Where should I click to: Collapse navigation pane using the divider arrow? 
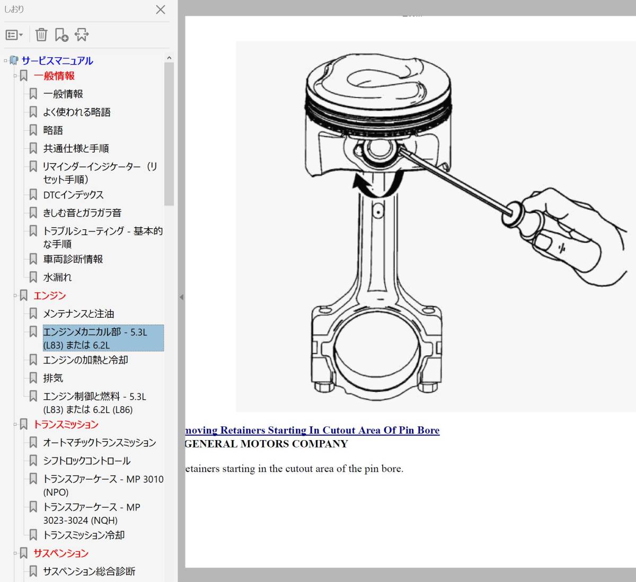pos(181,297)
